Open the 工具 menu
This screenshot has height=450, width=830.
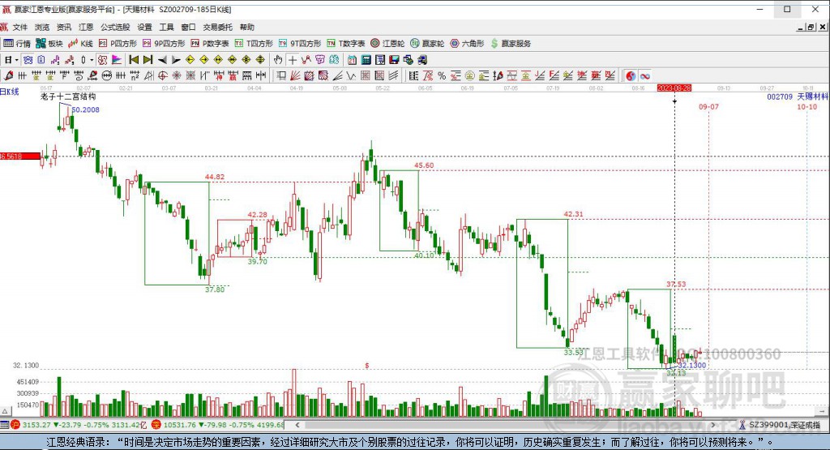coord(166,27)
